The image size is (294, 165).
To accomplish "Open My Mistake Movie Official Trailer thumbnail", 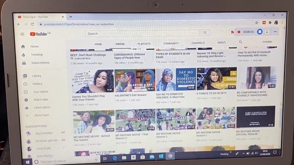I will pyautogui.click(x=256, y=117).
